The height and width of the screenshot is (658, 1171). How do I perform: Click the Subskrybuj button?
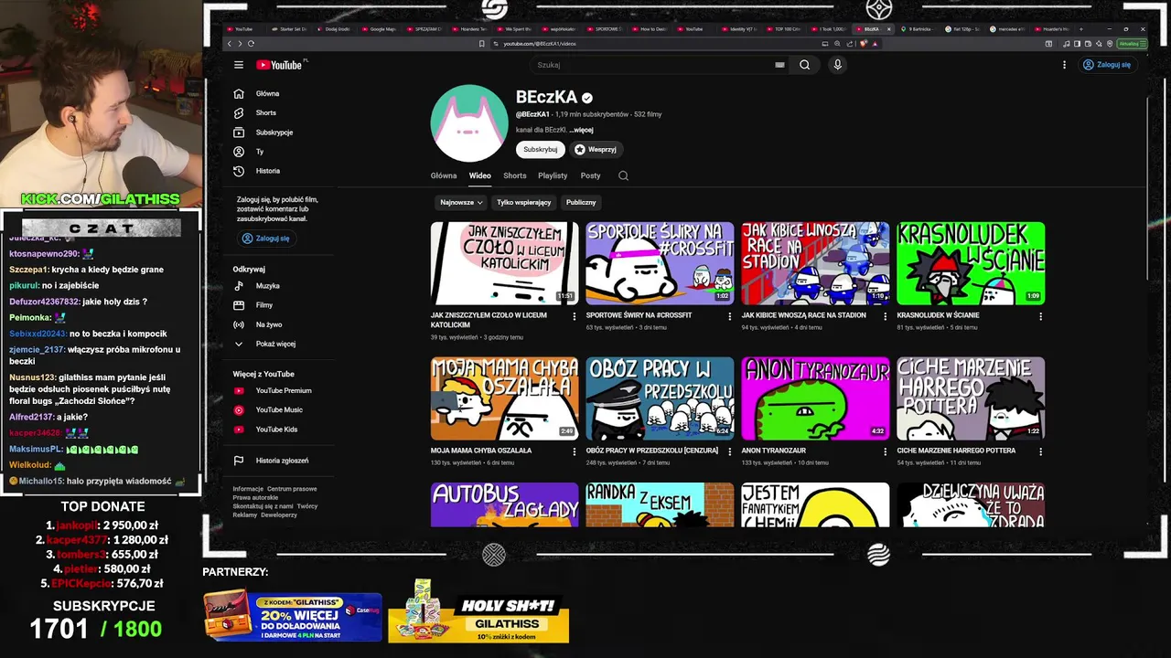[x=541, y=149]
